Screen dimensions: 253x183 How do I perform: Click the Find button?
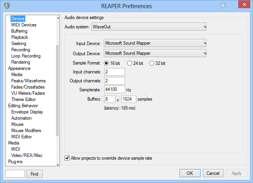click(x=35, y=174)
